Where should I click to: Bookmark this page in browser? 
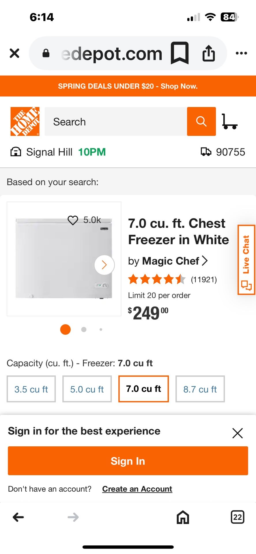[x=180, y=53]
